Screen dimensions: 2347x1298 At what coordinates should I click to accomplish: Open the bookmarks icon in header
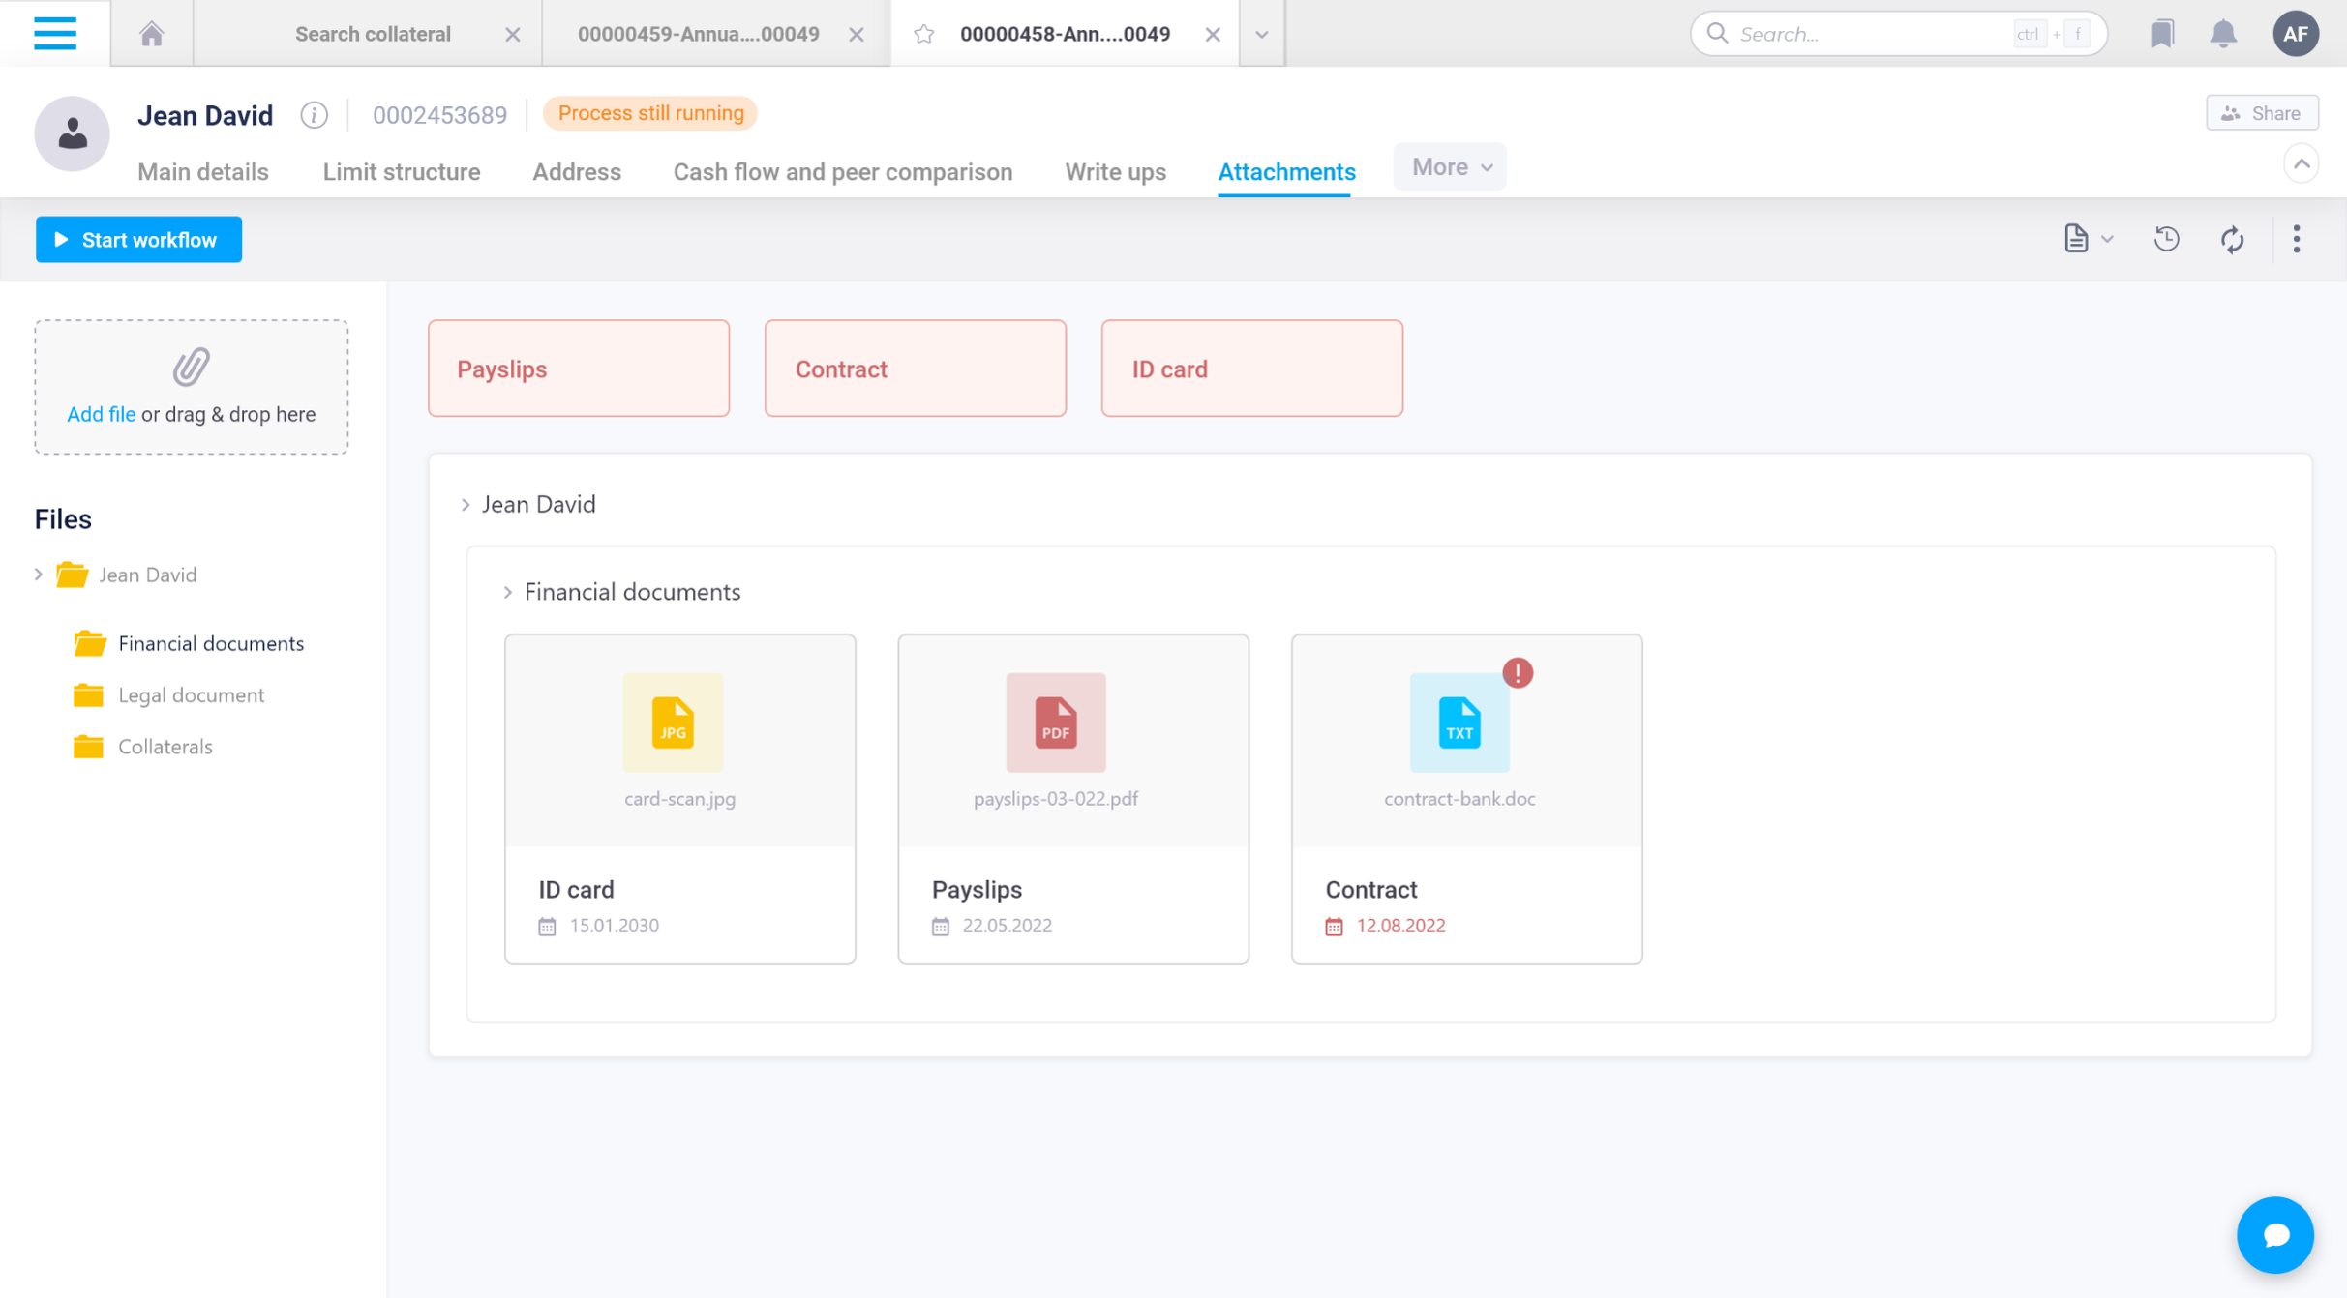[x=2161, y=34]
